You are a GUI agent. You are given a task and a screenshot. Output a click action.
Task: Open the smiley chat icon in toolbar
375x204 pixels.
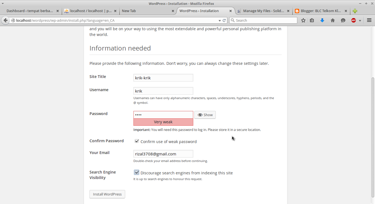pos(343,20)
